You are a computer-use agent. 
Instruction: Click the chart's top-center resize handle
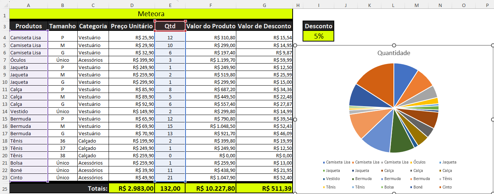click(394, 45)
